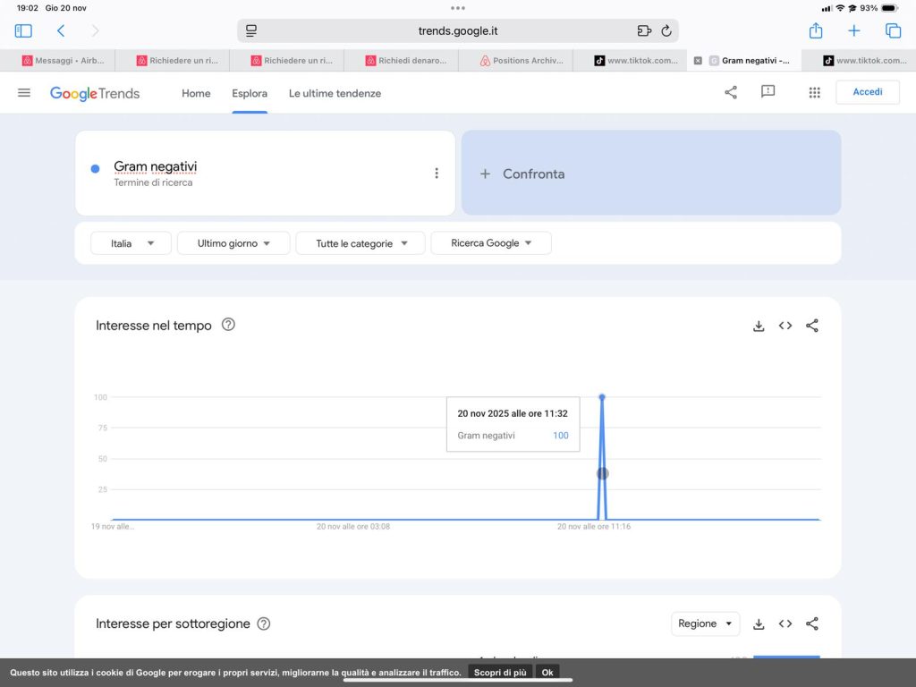Expand the Tutte le categorie dropdown
This screenshot has height=687, width=916.
coord(360,243)
